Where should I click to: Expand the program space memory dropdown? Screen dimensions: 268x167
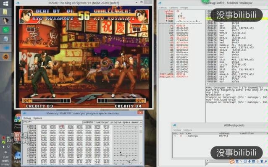[141, 122]
